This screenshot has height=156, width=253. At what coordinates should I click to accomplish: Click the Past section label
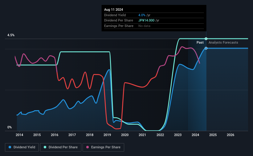[x=200, y=42]
